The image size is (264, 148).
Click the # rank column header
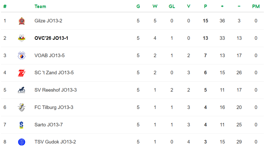[x=5, y=6]
